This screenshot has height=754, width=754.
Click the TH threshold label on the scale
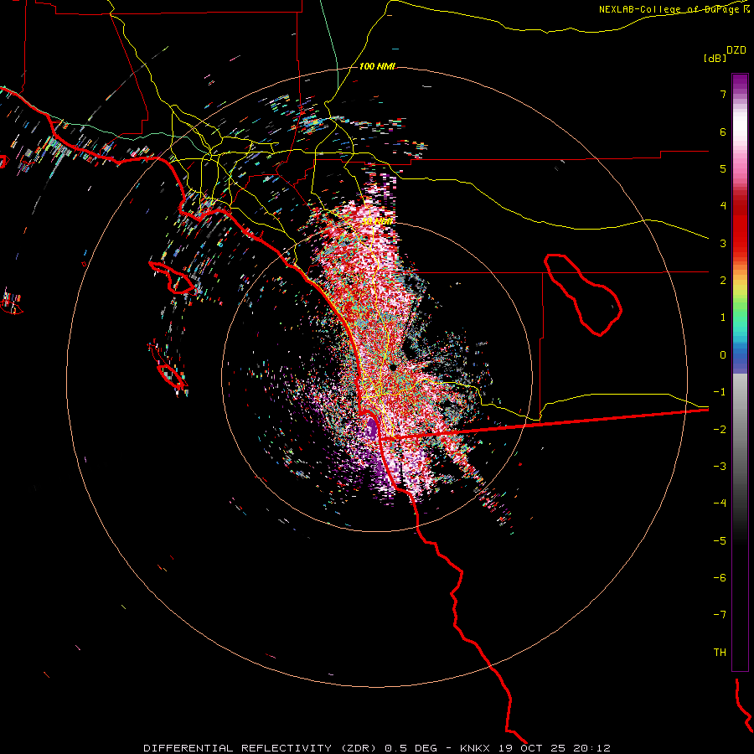pyautogui.click(x=720, y=653)
